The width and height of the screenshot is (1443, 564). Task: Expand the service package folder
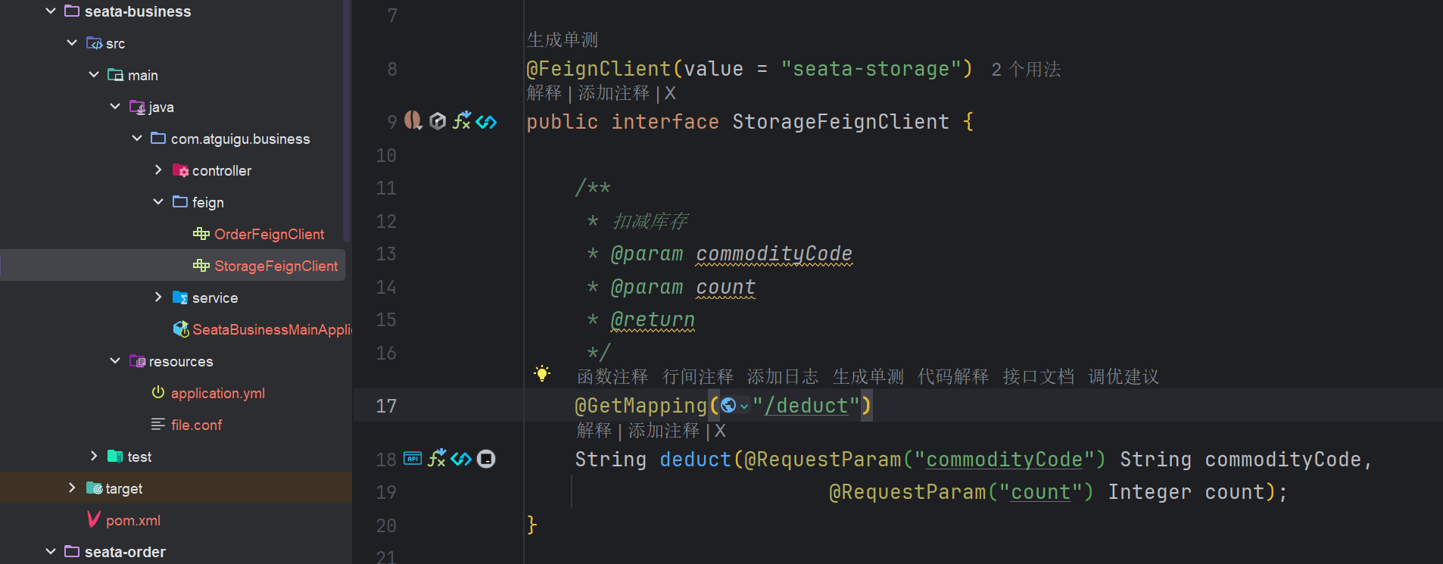pos(158,298)
